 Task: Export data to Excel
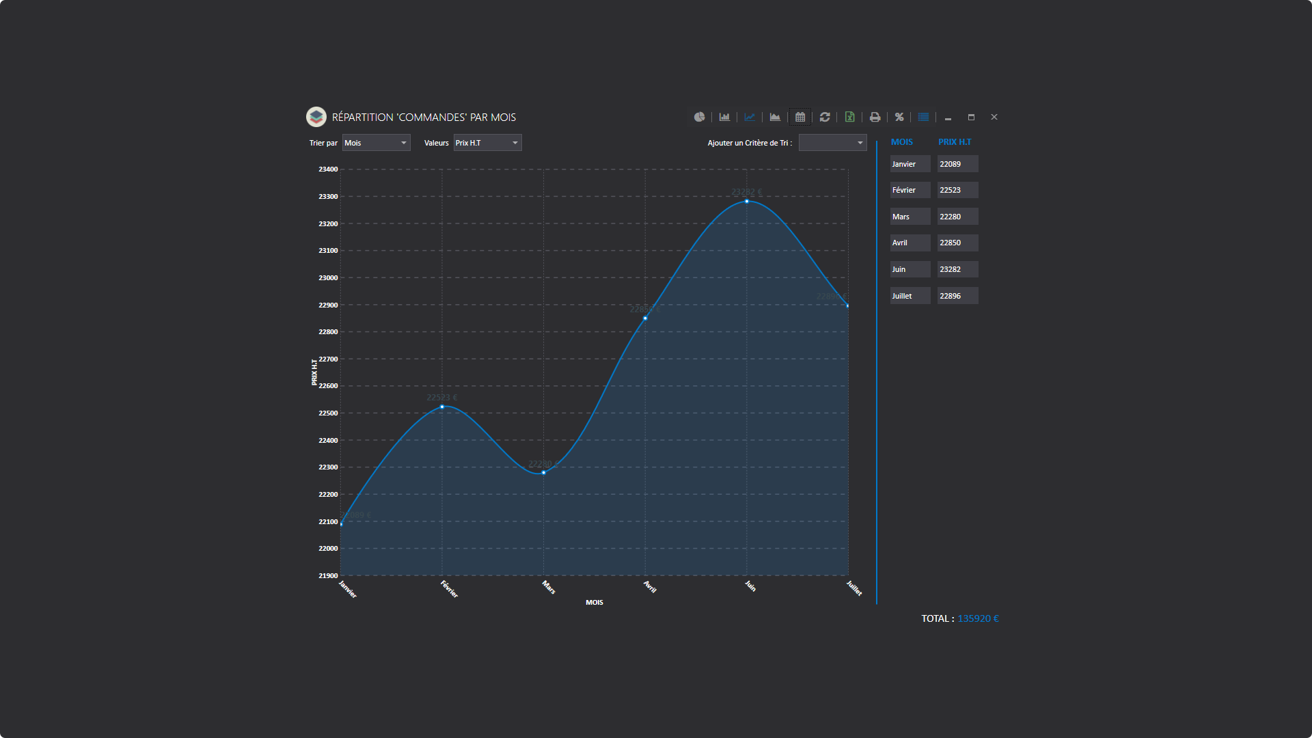849,117
